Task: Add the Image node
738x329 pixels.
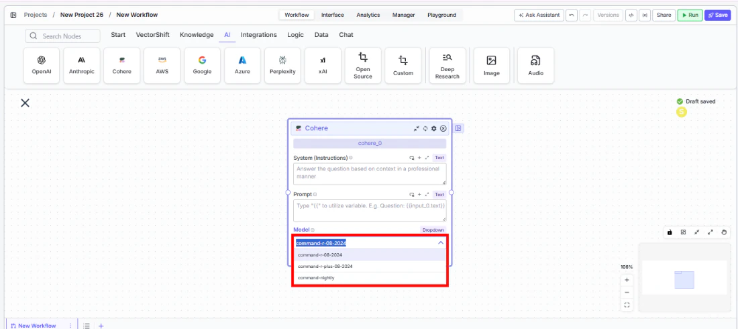Action: 492,66
